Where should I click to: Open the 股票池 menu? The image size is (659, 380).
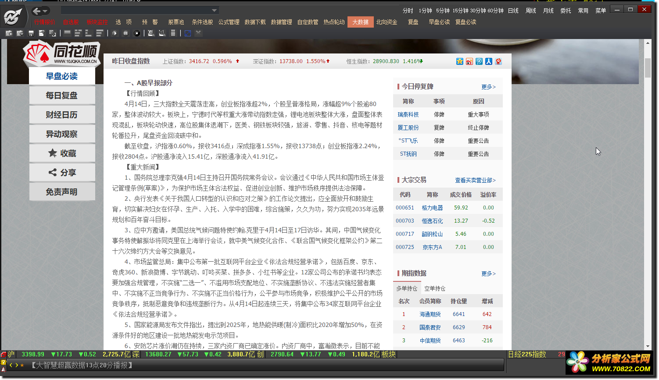(176, 22)
